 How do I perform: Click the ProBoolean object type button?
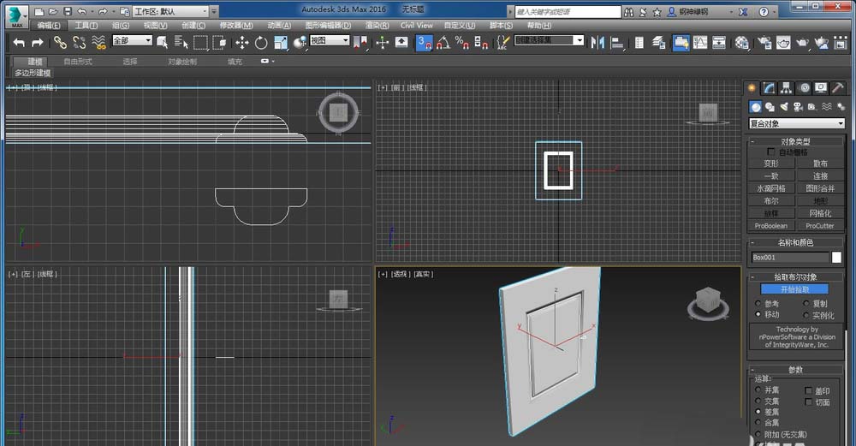pos(770,226)
